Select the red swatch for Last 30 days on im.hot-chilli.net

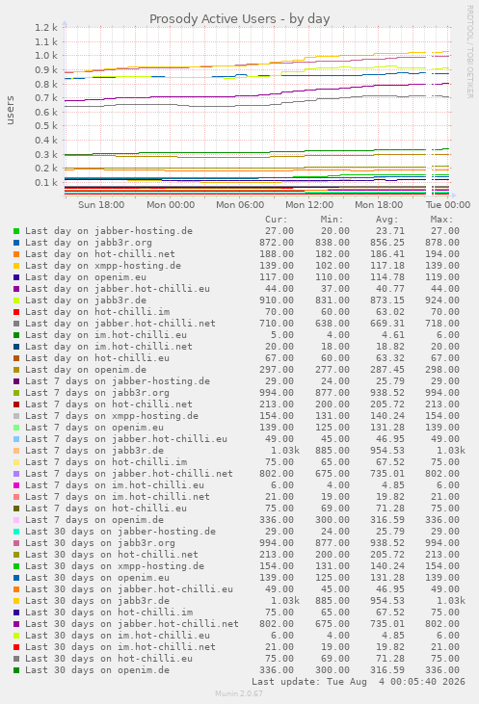point(16,647)
